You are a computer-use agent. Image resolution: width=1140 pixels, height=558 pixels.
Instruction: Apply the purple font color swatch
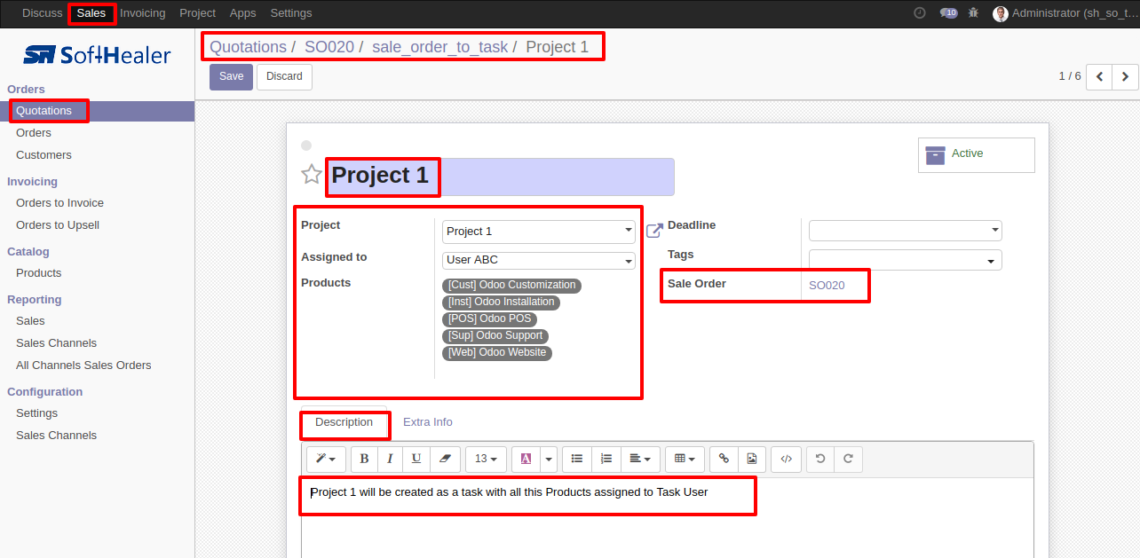(526, 459)
